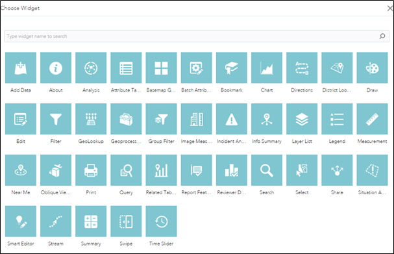Pick the Related Table Charts widget
The width and height of the screenshot is (394, 254).
(x=162, y=170)
